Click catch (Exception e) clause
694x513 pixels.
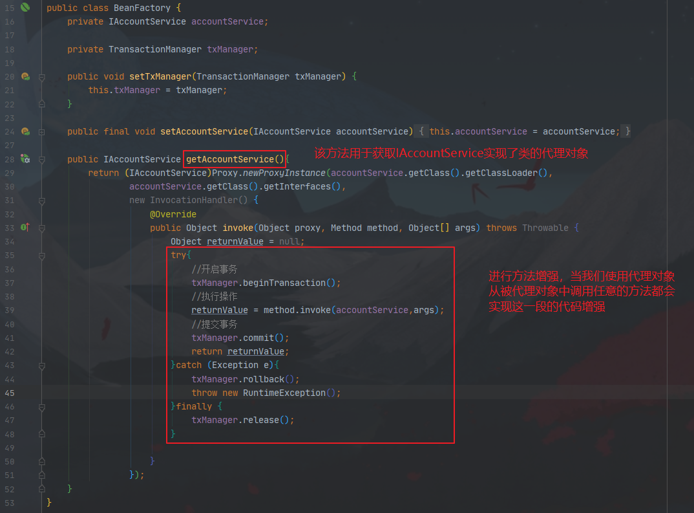click(x=225, y=365)
